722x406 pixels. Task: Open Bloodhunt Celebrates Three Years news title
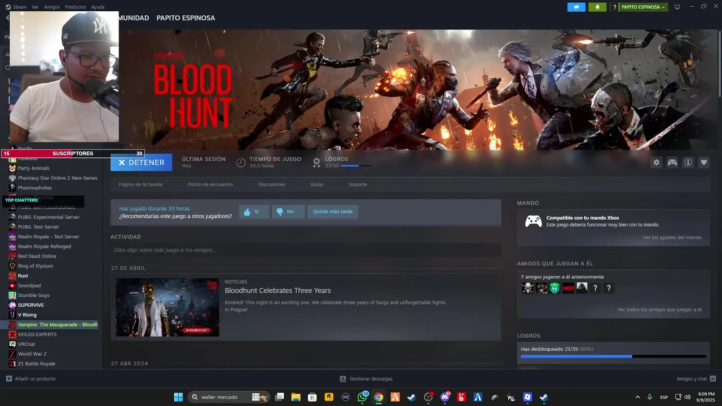pyautogui.click(x=278, y=290)
